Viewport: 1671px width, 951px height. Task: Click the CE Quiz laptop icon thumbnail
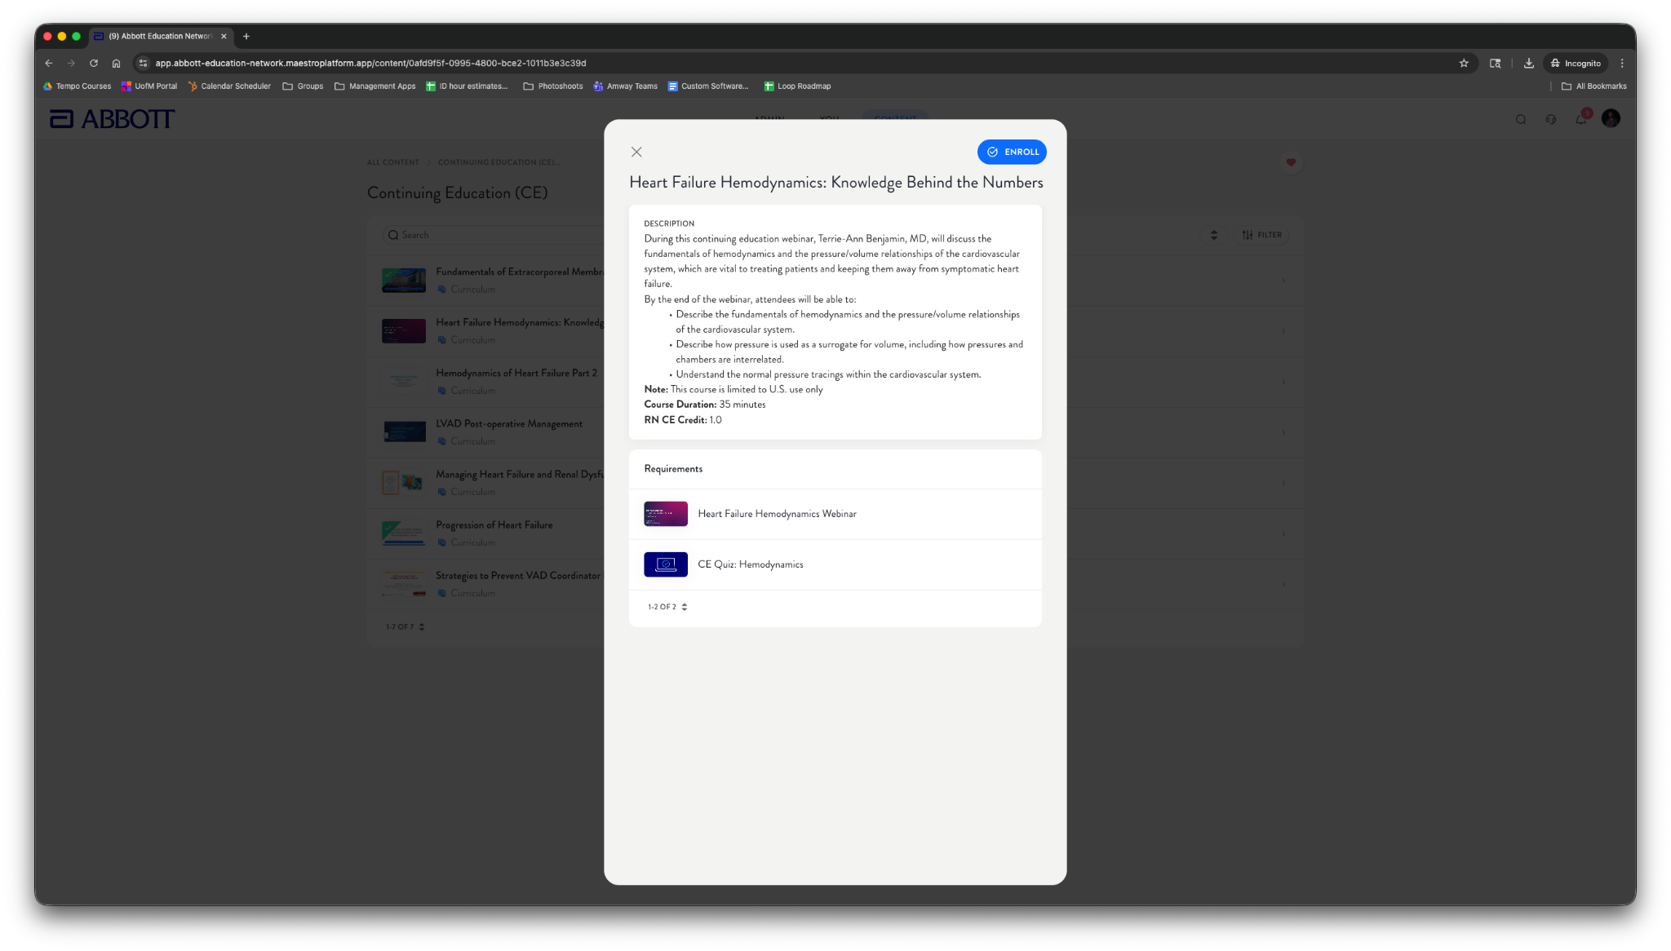coord(665,564)
